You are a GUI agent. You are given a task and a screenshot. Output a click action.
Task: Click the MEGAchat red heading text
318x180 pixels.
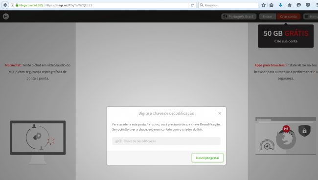click(13, 65)
